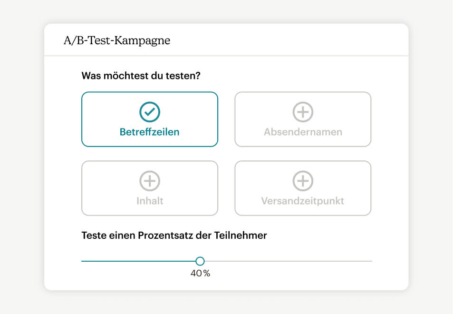Screen dimensions: 453x314
Task: Click the teal checkmark icon above Betreffzeilen
Action: tap(150, 112)
